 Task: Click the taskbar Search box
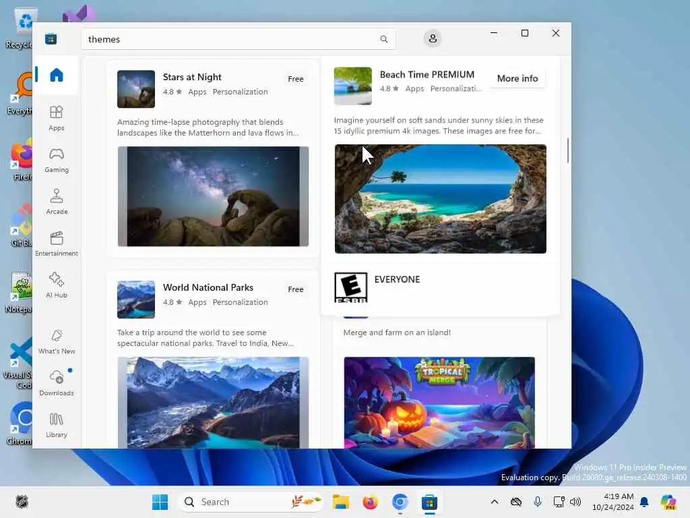pyautogui.click(x=251, y=502)
